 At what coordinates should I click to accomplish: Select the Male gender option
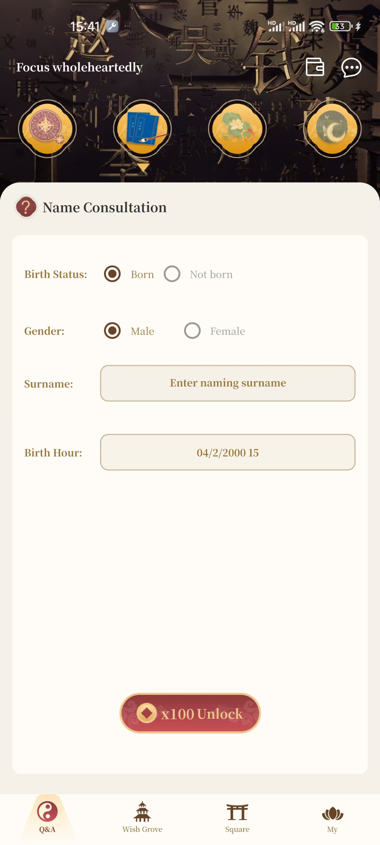(113, 331)
